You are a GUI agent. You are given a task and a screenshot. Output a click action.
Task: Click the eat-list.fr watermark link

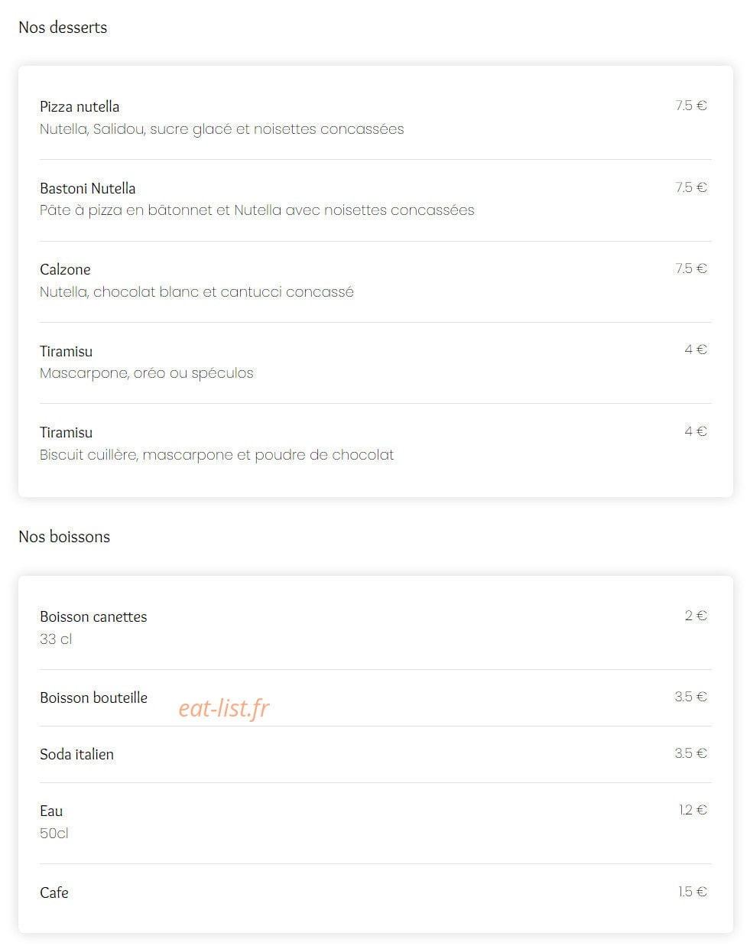pos(224,708)
